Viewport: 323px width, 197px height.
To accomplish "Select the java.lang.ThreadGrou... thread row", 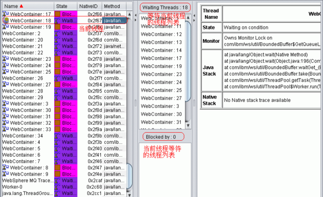I will (x=64, y=193).
